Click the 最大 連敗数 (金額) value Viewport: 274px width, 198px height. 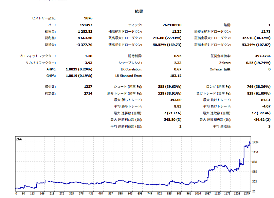[261, 113]
